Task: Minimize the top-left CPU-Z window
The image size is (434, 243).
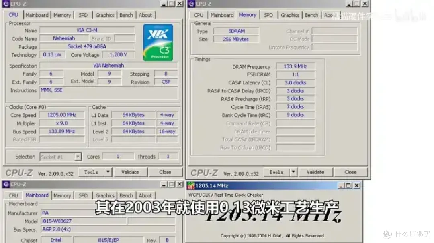Action: tap(164, 4)
